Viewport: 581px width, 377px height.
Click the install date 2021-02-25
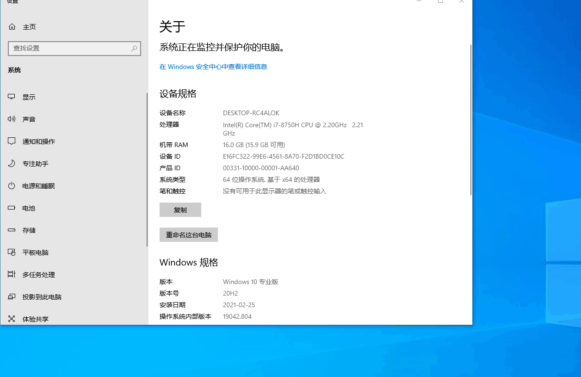click(x=239, y=305)
